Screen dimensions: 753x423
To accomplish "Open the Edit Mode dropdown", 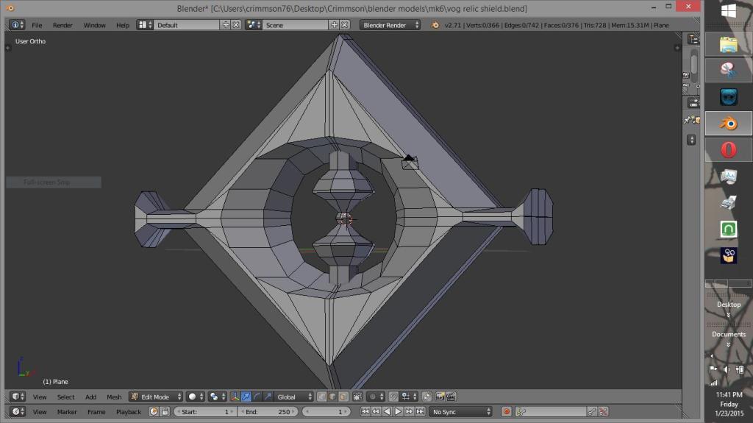I will pos(156,397).
